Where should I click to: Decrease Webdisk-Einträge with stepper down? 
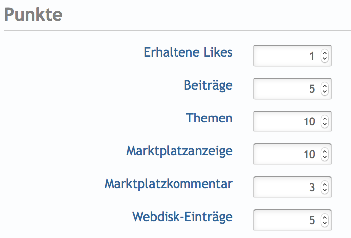click(x=325, y=223)
